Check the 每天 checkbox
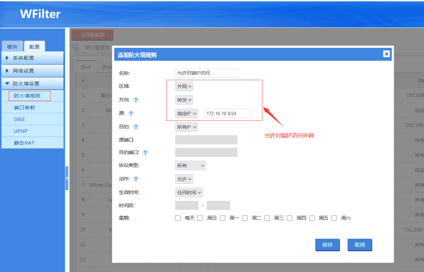This screenshot has height=272, width=424. tap(178, 218)
